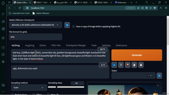
Task: Open the shopping bag sidebar icon
Action: point(3,21)
